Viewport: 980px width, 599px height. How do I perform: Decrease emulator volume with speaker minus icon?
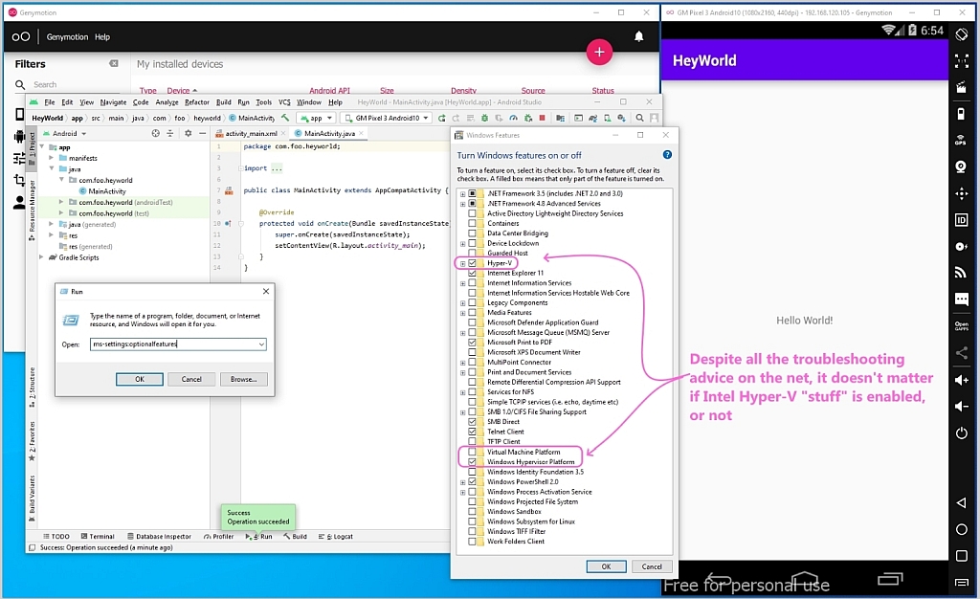961,406
